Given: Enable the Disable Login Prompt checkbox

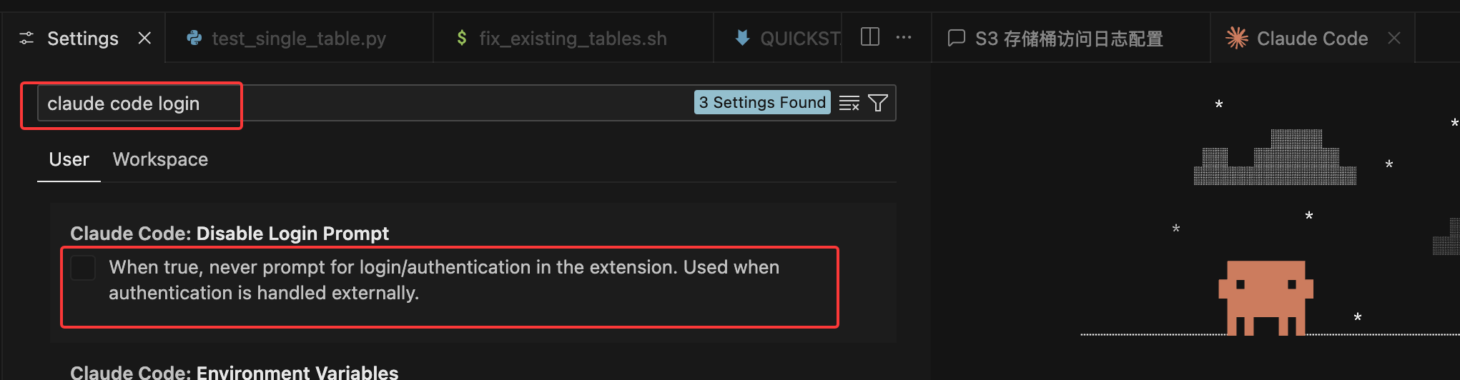Looking at the screenshot, I should coord(83,268).
